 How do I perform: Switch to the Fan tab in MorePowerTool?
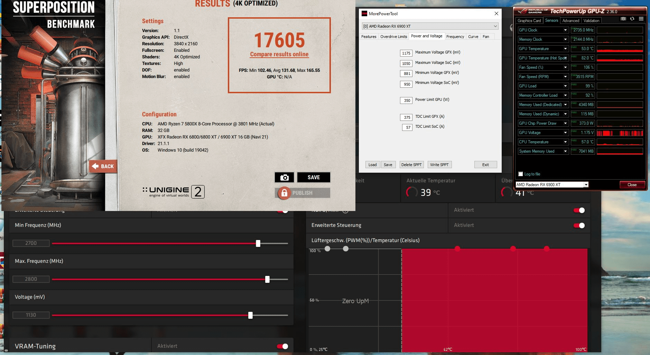486,37
